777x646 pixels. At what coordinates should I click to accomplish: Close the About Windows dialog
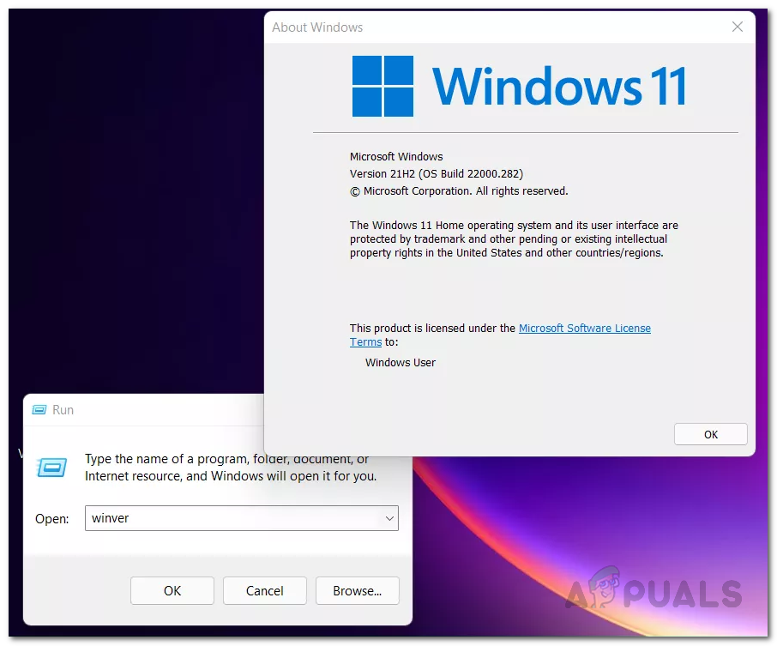[x=738, y=27]
